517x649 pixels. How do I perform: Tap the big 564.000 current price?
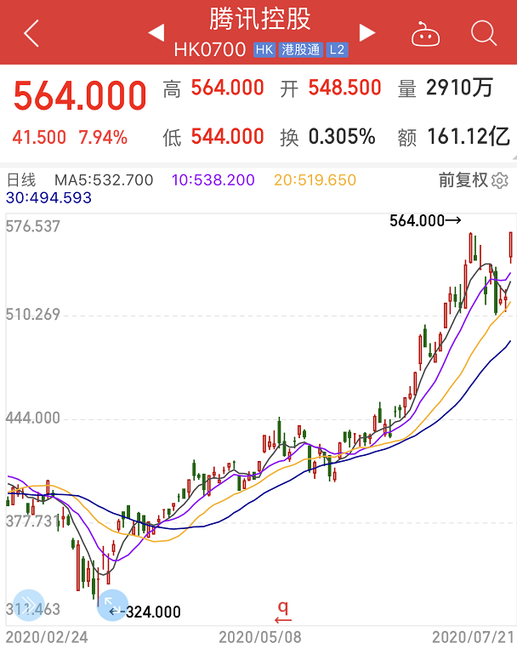pyautogui.click(x=80, y=95)
